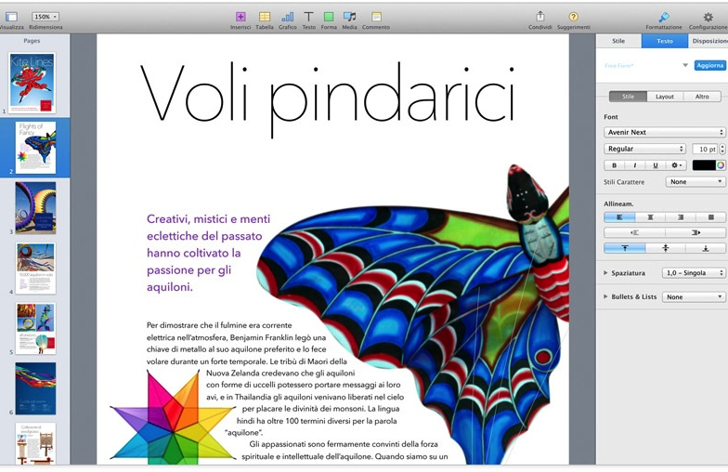Screen dimensions: 728x472
Task: Decrease text indent
Action: 634,232
